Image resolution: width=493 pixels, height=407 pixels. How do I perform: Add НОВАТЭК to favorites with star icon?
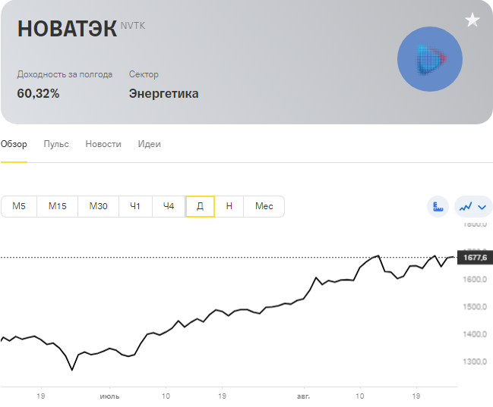[x=472, y=20]
